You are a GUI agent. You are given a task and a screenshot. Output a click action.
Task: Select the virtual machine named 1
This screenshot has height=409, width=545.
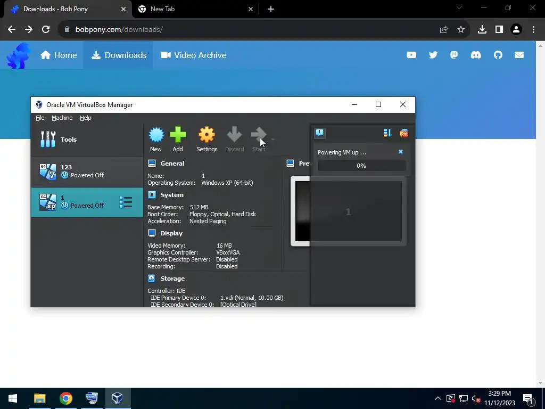point(87,202)
